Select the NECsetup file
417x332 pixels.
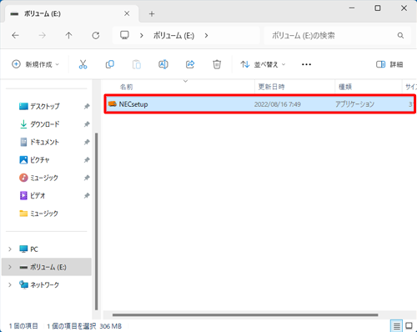(x=260, y=104)
